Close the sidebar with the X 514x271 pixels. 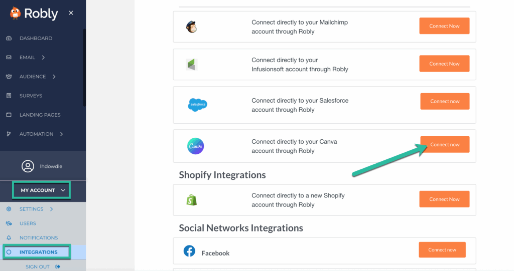coord(71,13)
